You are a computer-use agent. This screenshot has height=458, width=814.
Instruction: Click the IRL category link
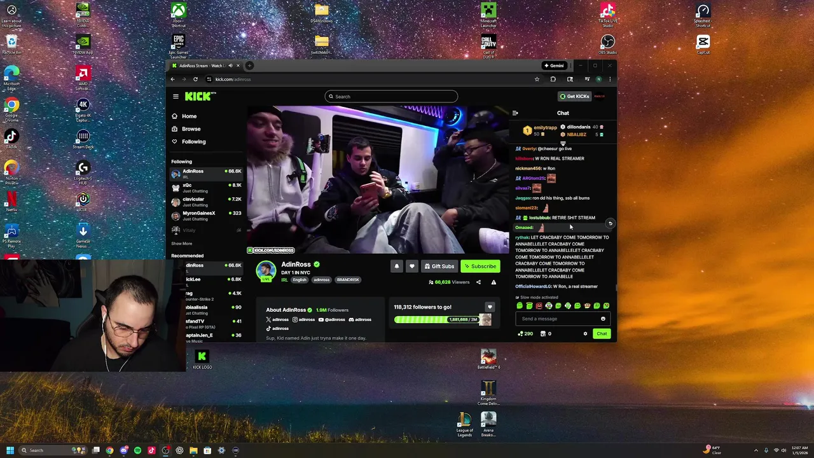pos(284,280)
